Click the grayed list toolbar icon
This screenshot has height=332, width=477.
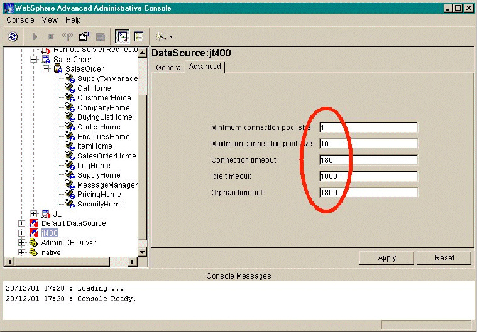[101, 37]
